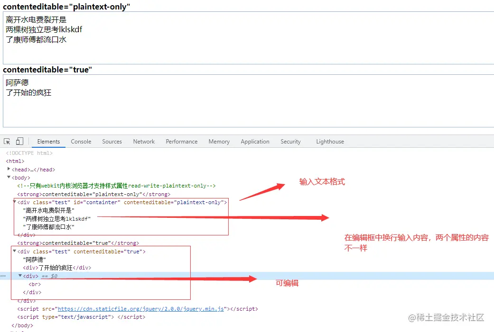Image resolution: width=494 pixels, height=332 pixels.
Task: Open the jquery.min.js script link
Action: click(141, 309)
